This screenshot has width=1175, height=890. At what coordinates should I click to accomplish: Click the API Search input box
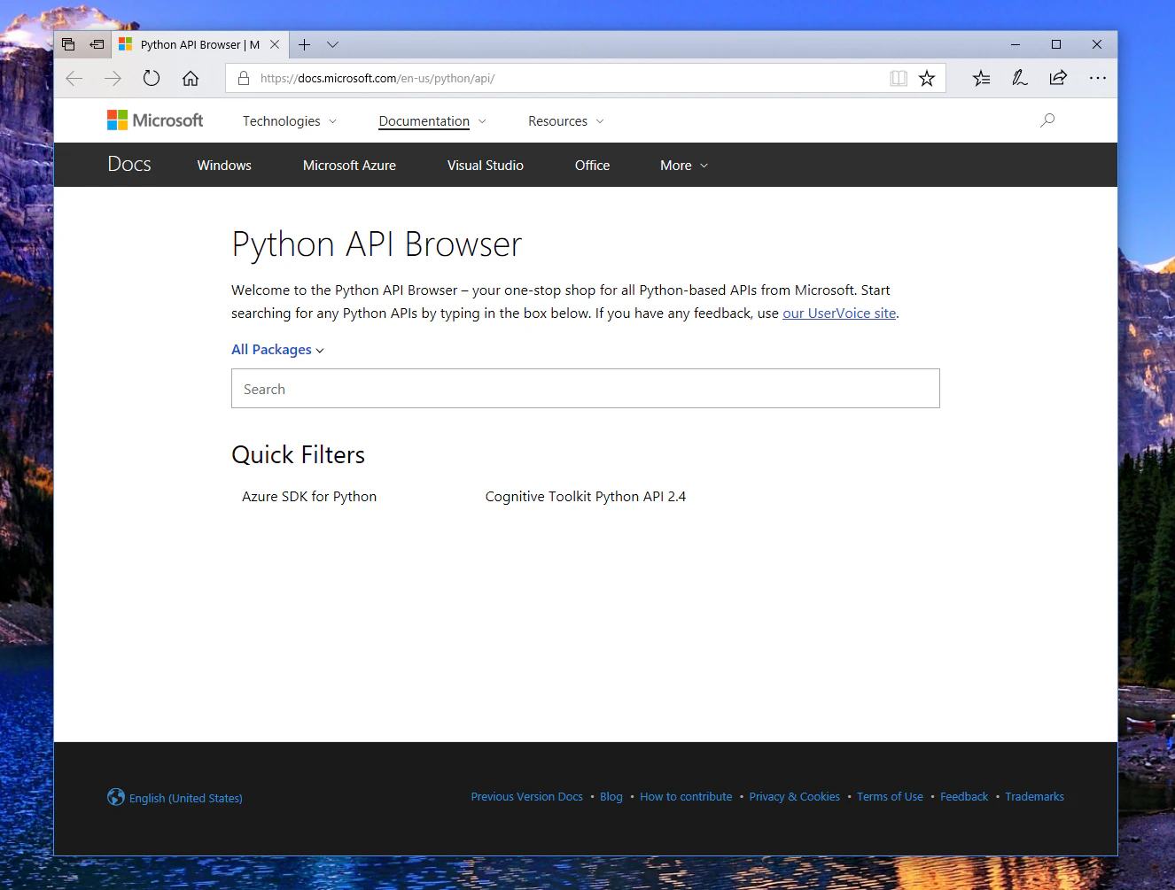(x=586, y=389)
